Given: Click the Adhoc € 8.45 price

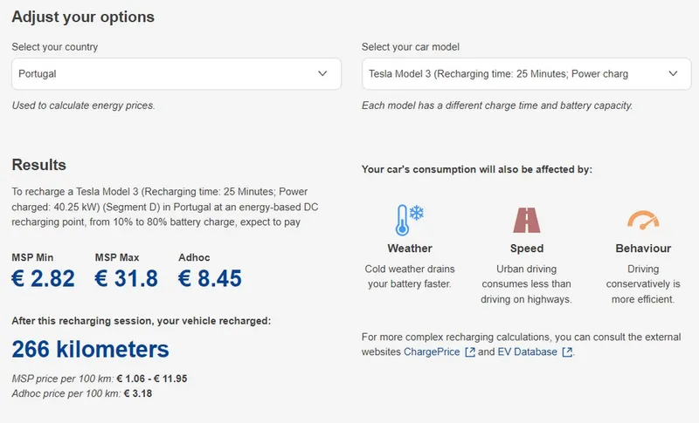Looking at the screenshot, I should pos(210,278).
